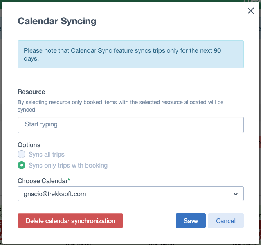
Task: Cancel the calendar syncing dialog
Action: [226, 221]
